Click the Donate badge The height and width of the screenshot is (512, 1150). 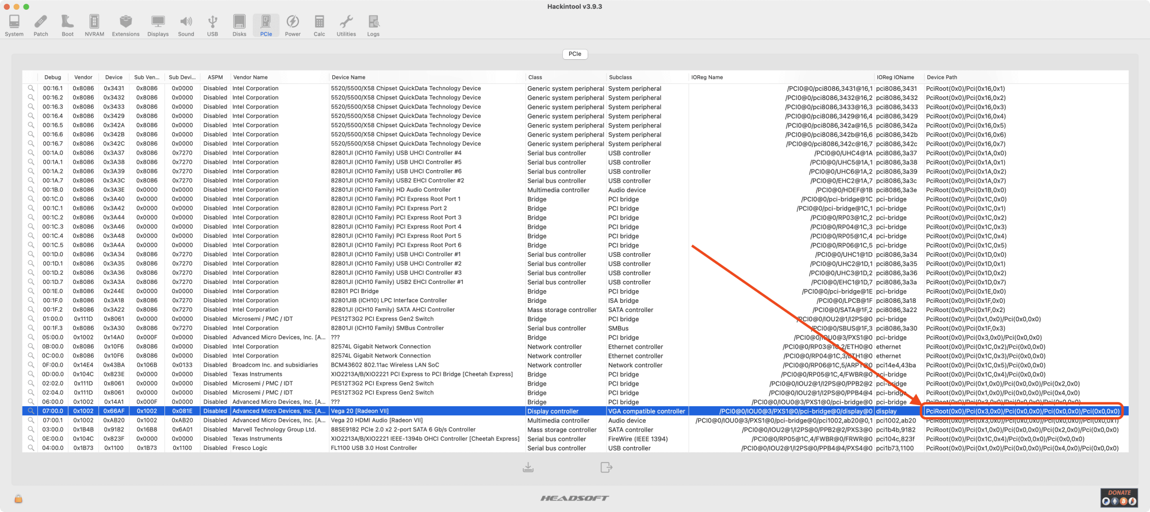click(x=1119, y=498)
